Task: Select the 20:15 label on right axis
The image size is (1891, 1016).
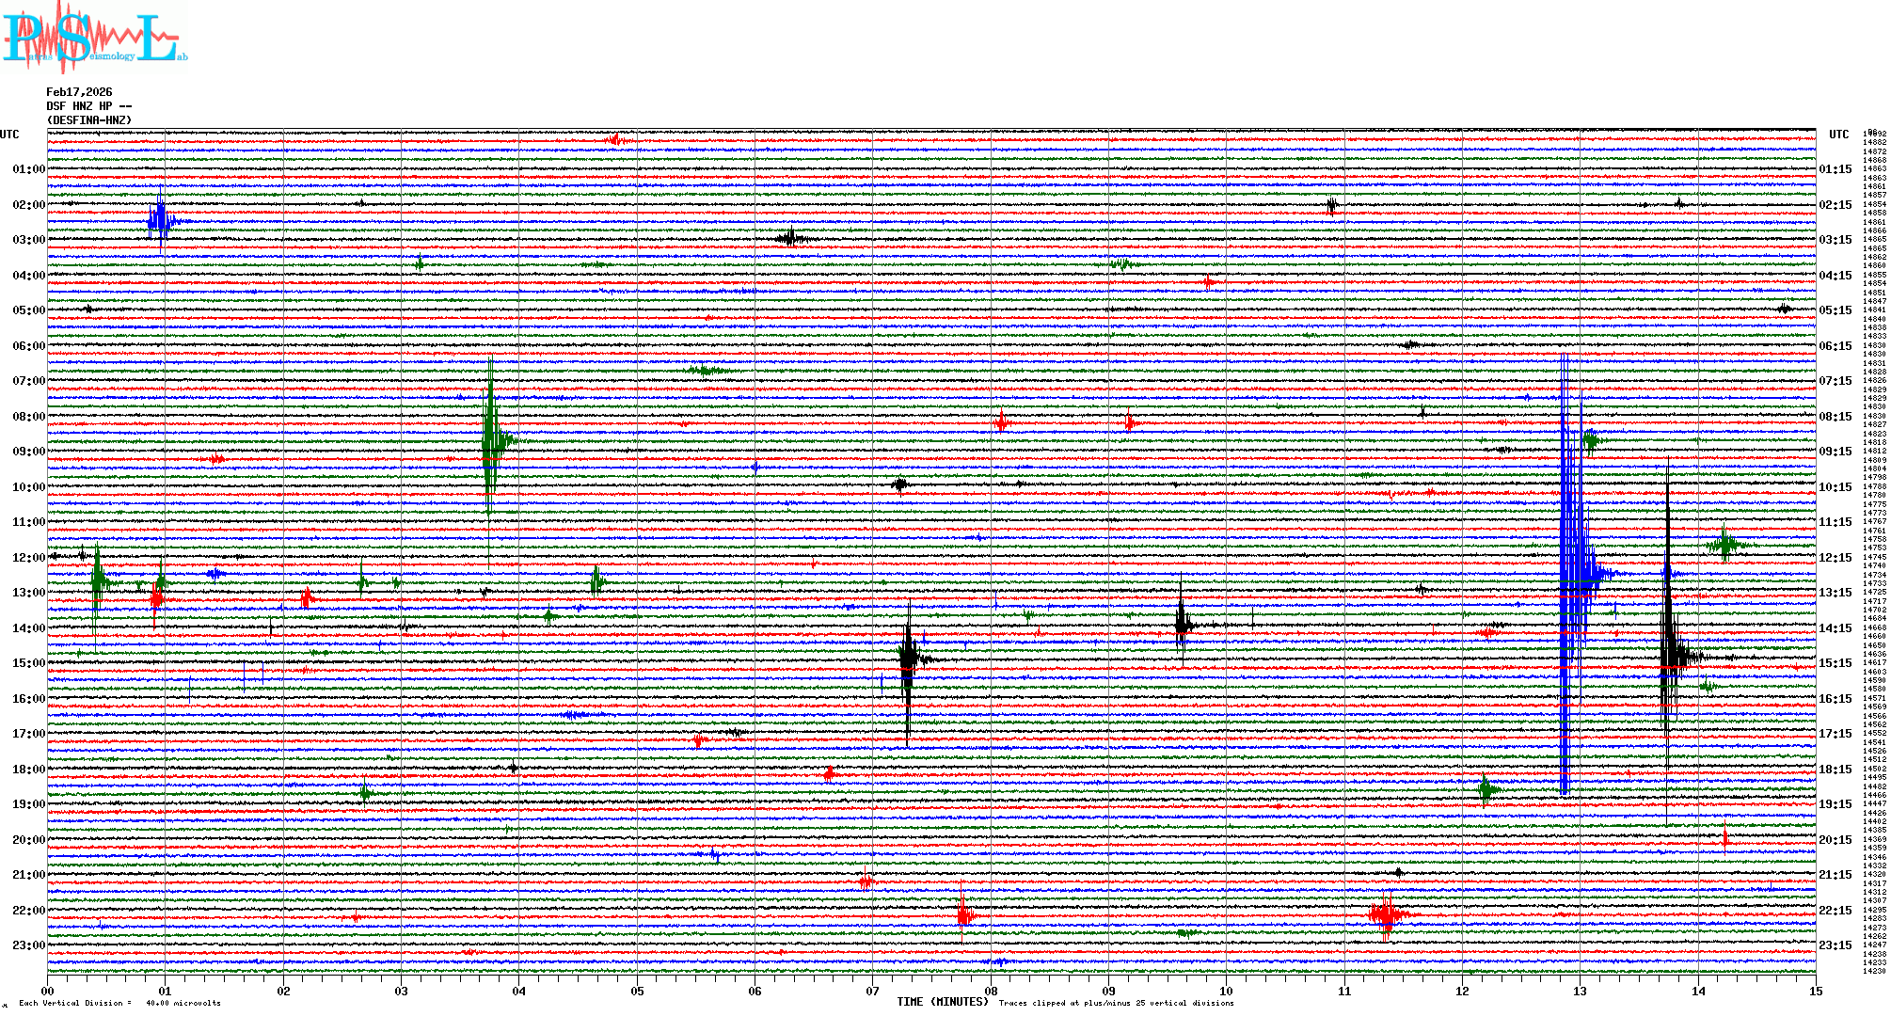Action: pos(1835,840)
